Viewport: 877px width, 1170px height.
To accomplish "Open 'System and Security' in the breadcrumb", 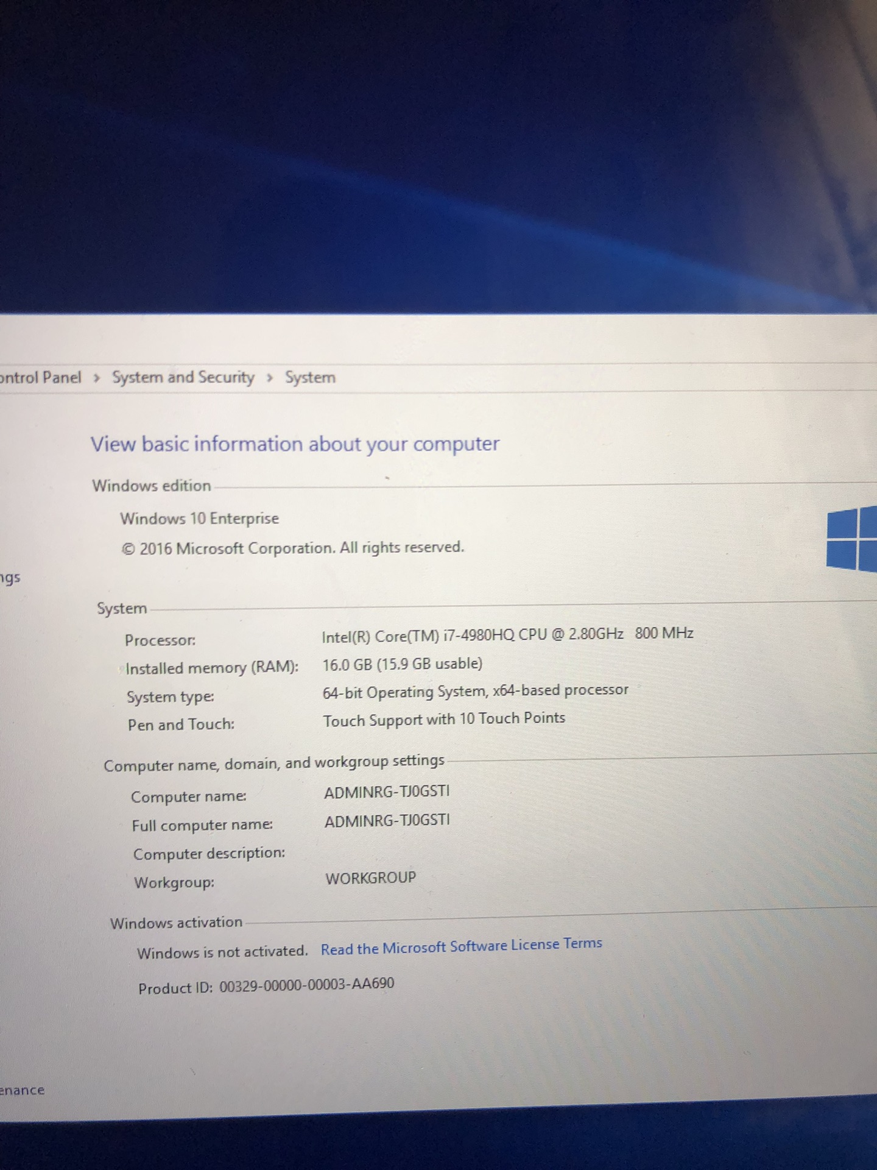I will coord(183,377).
